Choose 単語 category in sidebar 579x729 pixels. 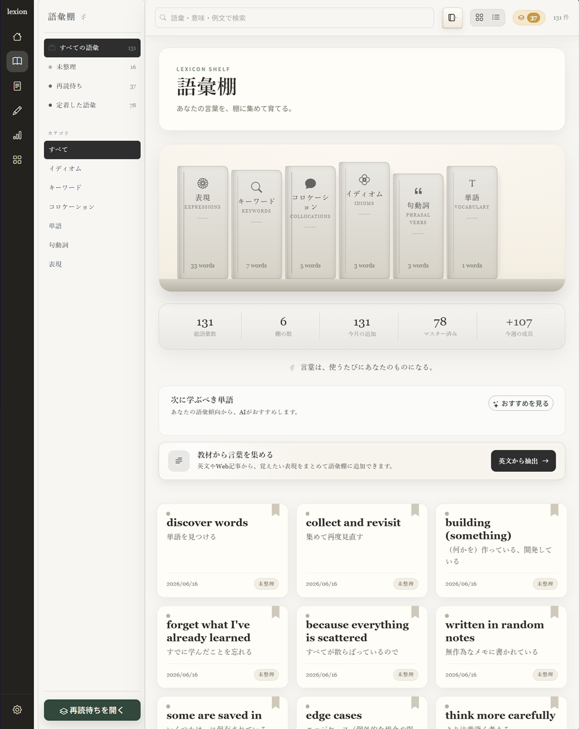[x=92, y=226]
